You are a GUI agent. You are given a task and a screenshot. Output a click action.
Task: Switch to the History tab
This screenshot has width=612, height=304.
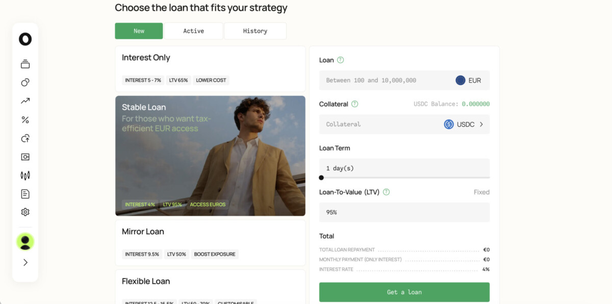255,31
